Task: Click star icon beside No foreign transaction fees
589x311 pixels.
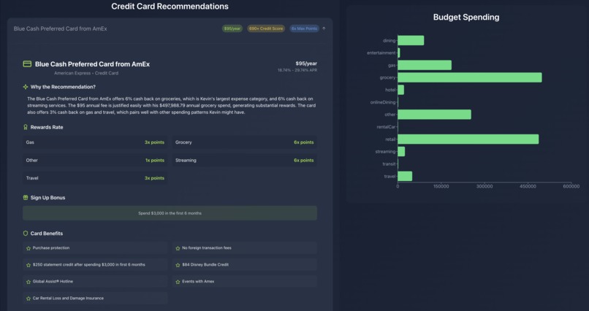Action: click(178, 248)
